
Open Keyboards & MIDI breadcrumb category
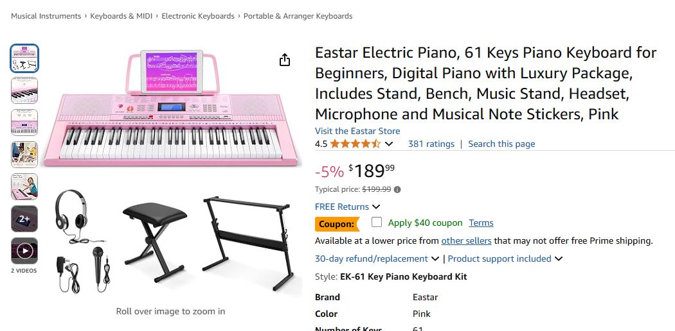coord(122,16)
